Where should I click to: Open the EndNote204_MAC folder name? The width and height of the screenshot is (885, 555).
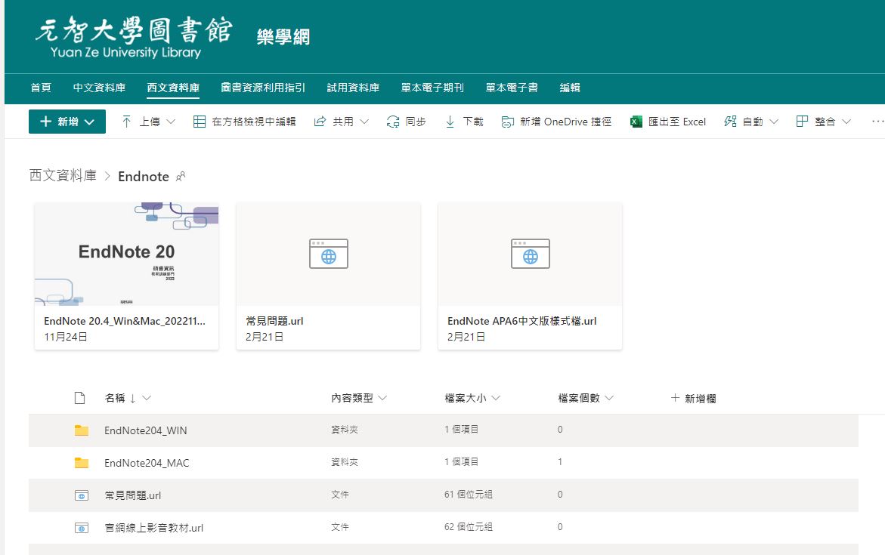tap(147, 463)
